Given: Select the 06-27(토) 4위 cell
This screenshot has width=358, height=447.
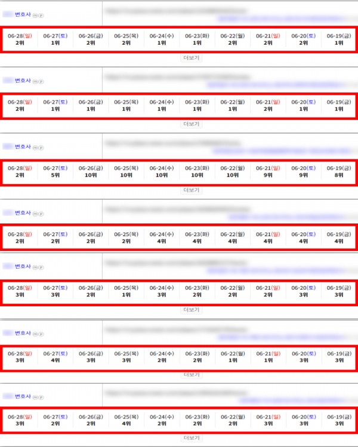Looking at the screenshot, I should coord(55,357).
